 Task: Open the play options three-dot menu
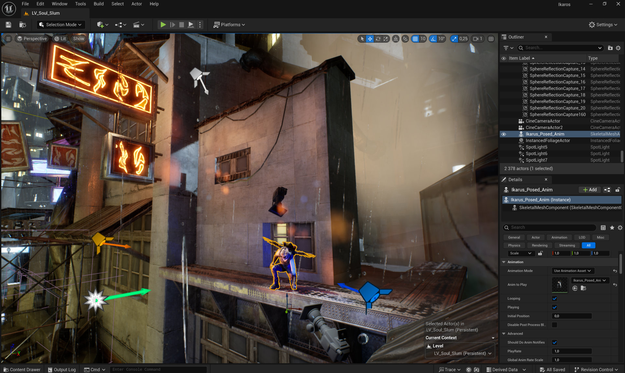click(x=200, y=25)
